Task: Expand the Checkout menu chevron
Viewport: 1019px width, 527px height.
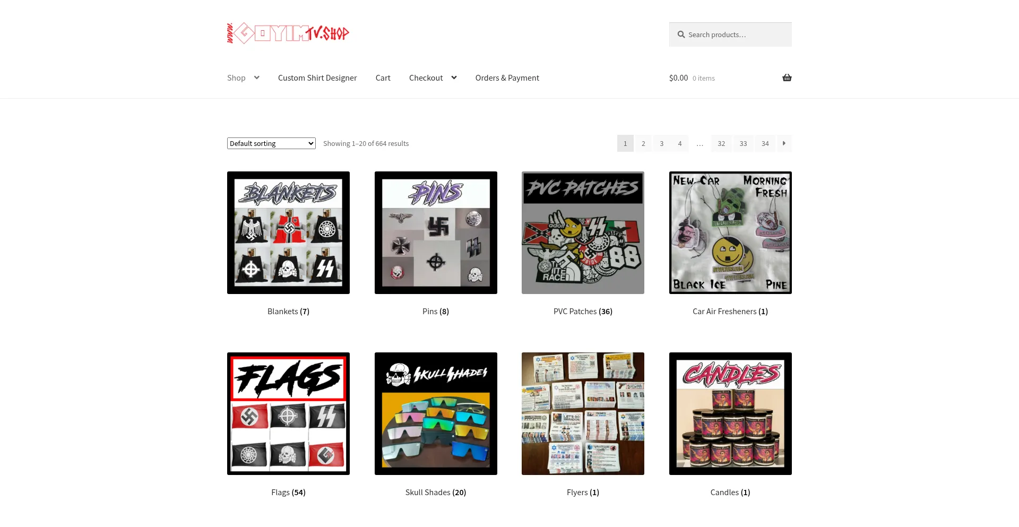Action: click(454, 77)
